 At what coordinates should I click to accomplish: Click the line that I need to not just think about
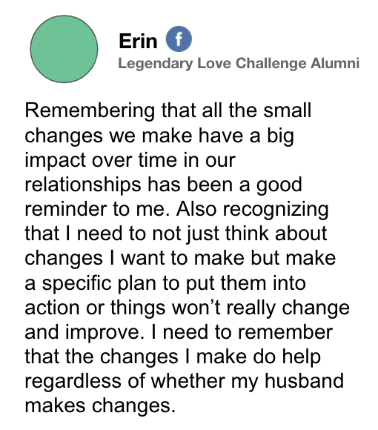tap(176, 234)
